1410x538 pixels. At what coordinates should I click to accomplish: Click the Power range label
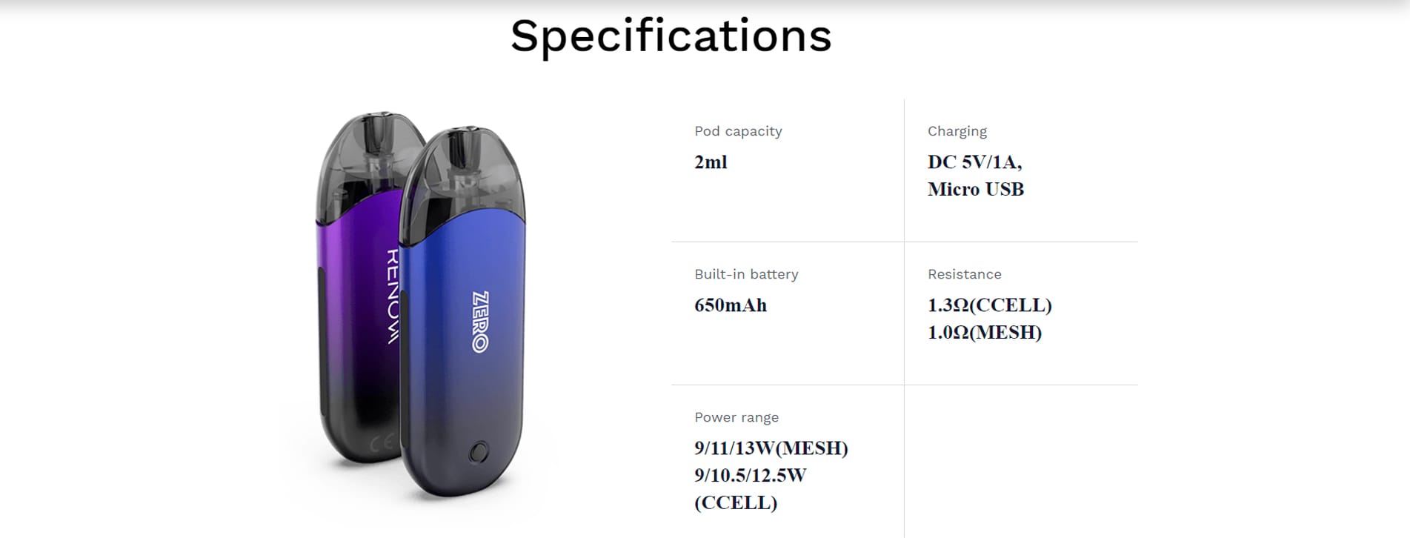coord(736,417)
